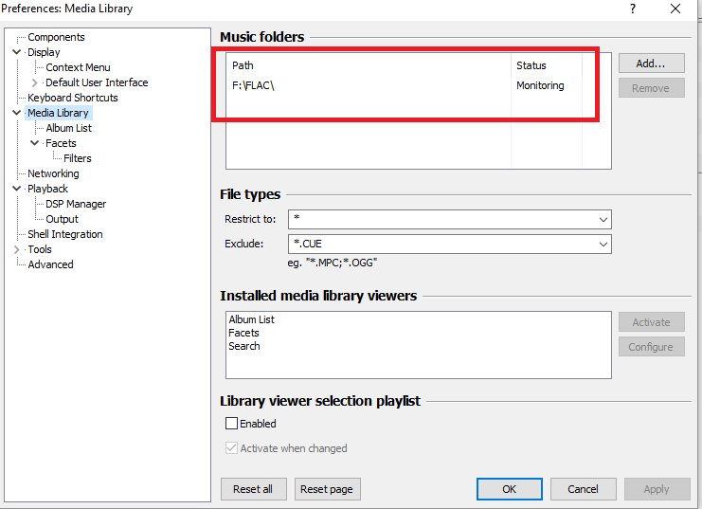
Task: Toggle Activate when changed checkbox
Action: coord(232,448)
